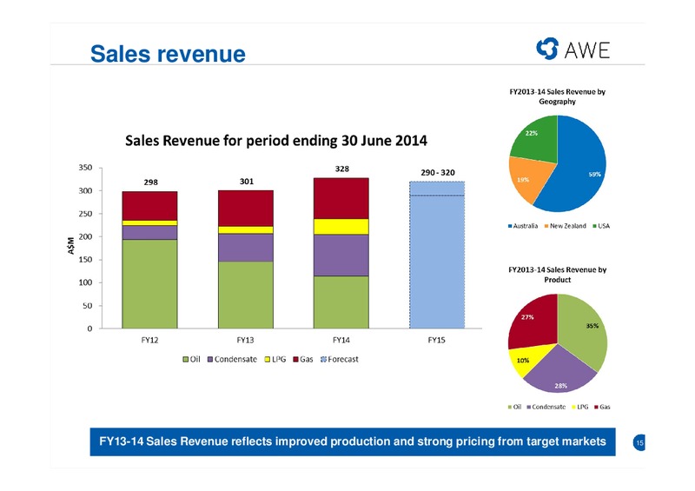Click the New Zealand legend entry
695x491 pixels.
pos(566,226)
